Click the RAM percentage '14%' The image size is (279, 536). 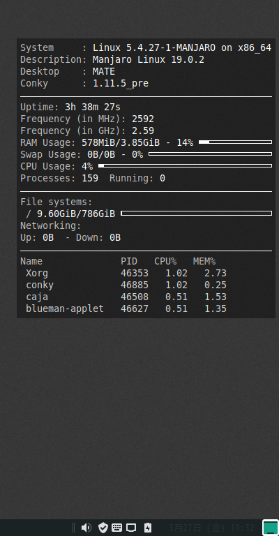tap(185, 143)
